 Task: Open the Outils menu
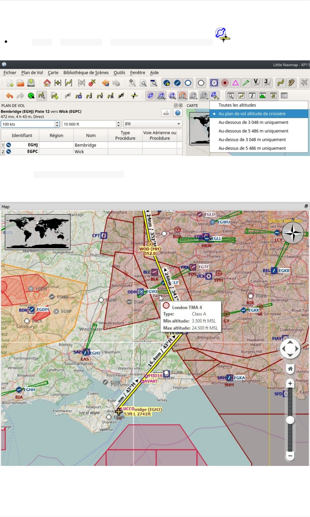click(x=119, y=73)
